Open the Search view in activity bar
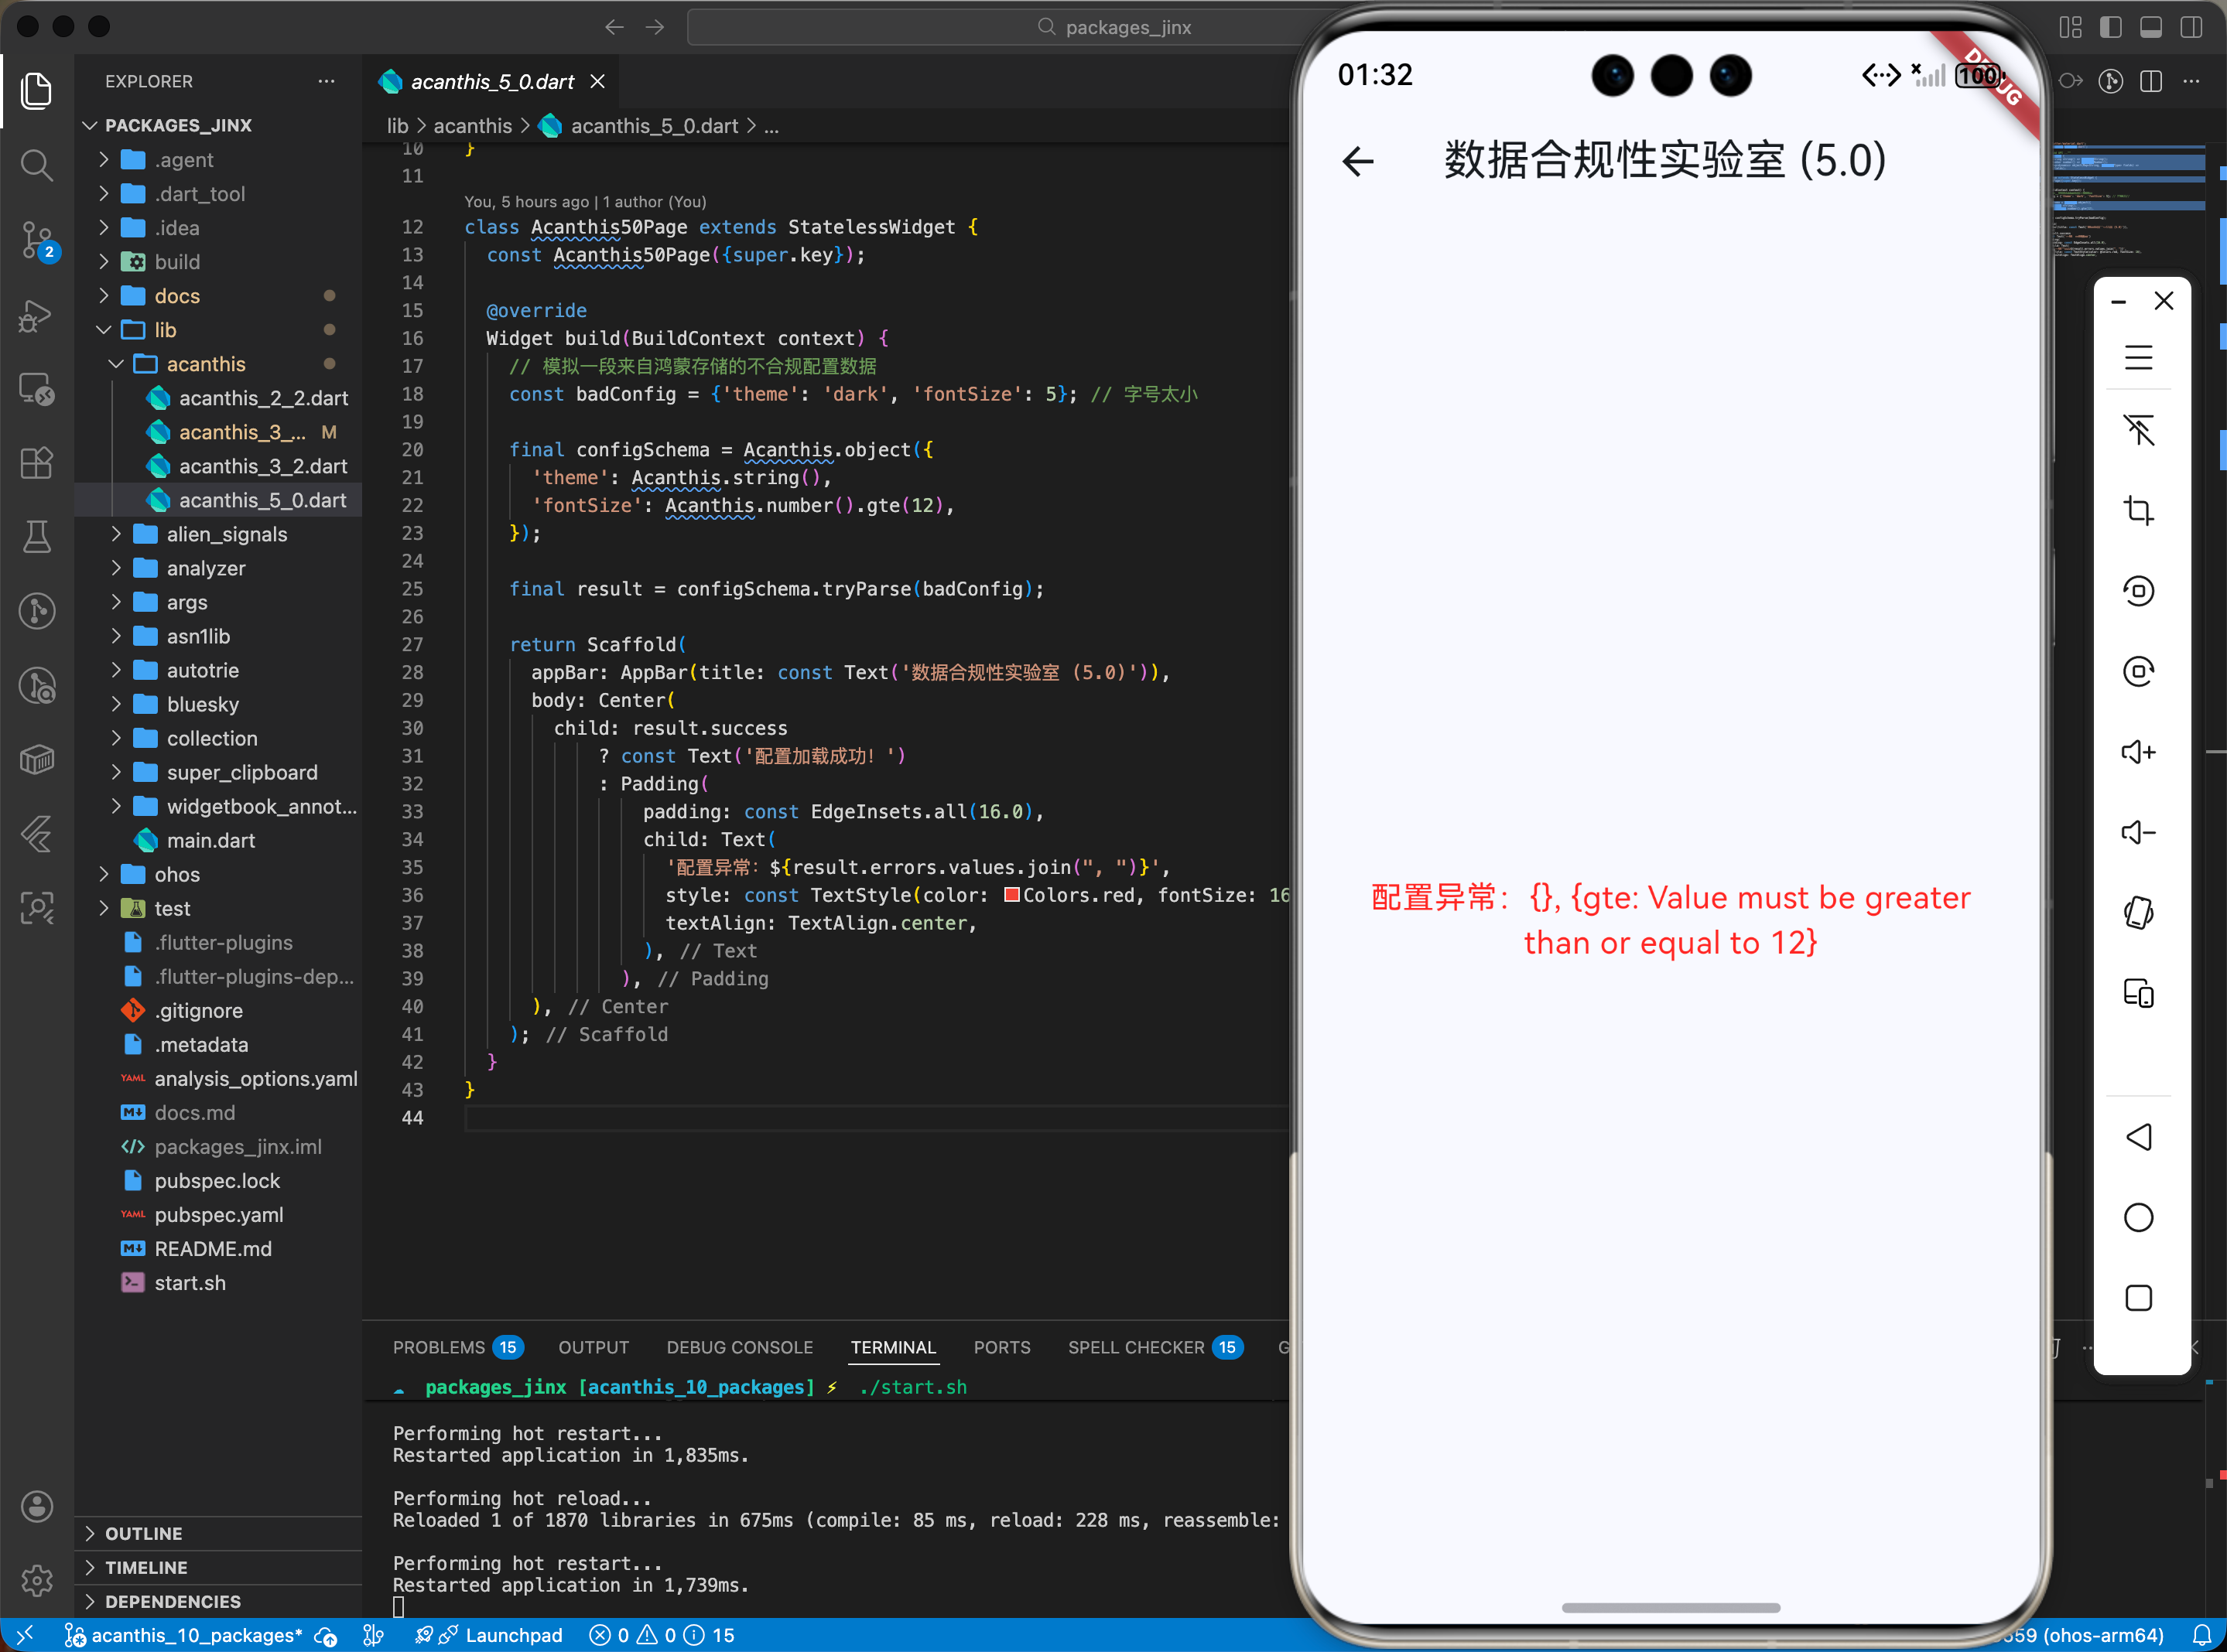This screenshot has width=2227, height=1652. [x=37, y=165]
